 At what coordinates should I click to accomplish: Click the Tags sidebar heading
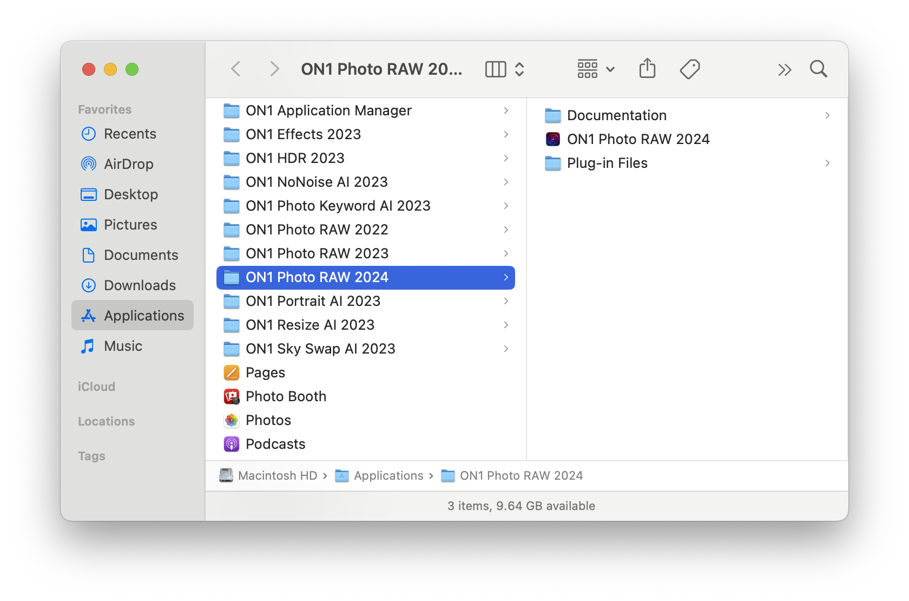(92, 456)
